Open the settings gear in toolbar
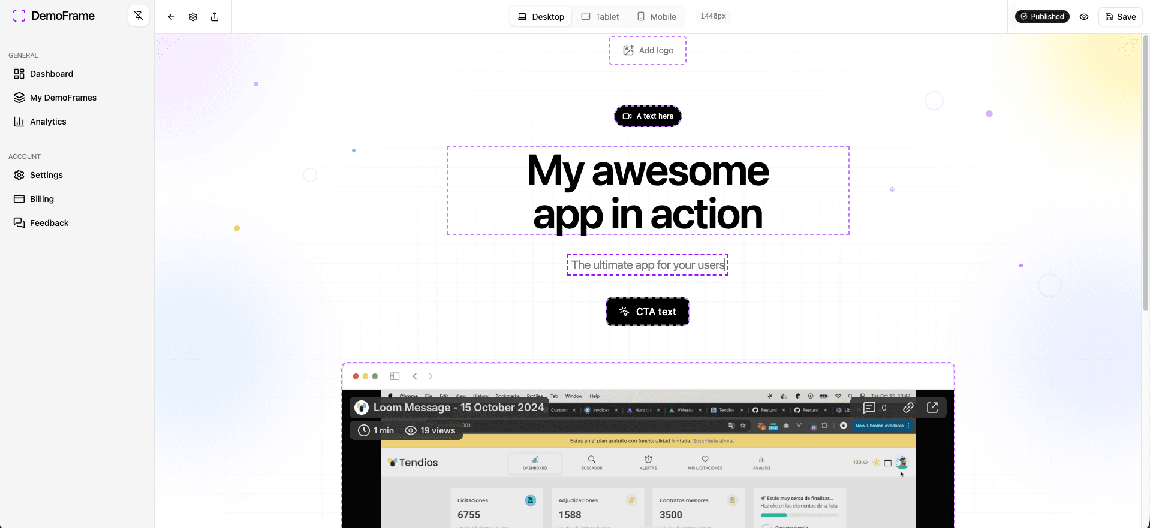 193,17
